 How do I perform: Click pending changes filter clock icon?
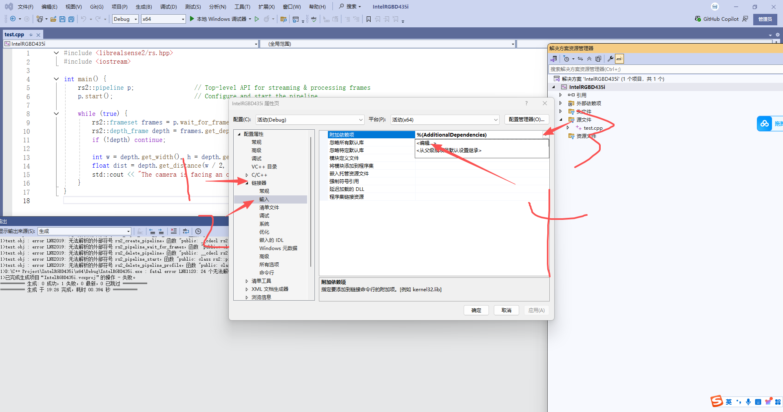point(566,59)
